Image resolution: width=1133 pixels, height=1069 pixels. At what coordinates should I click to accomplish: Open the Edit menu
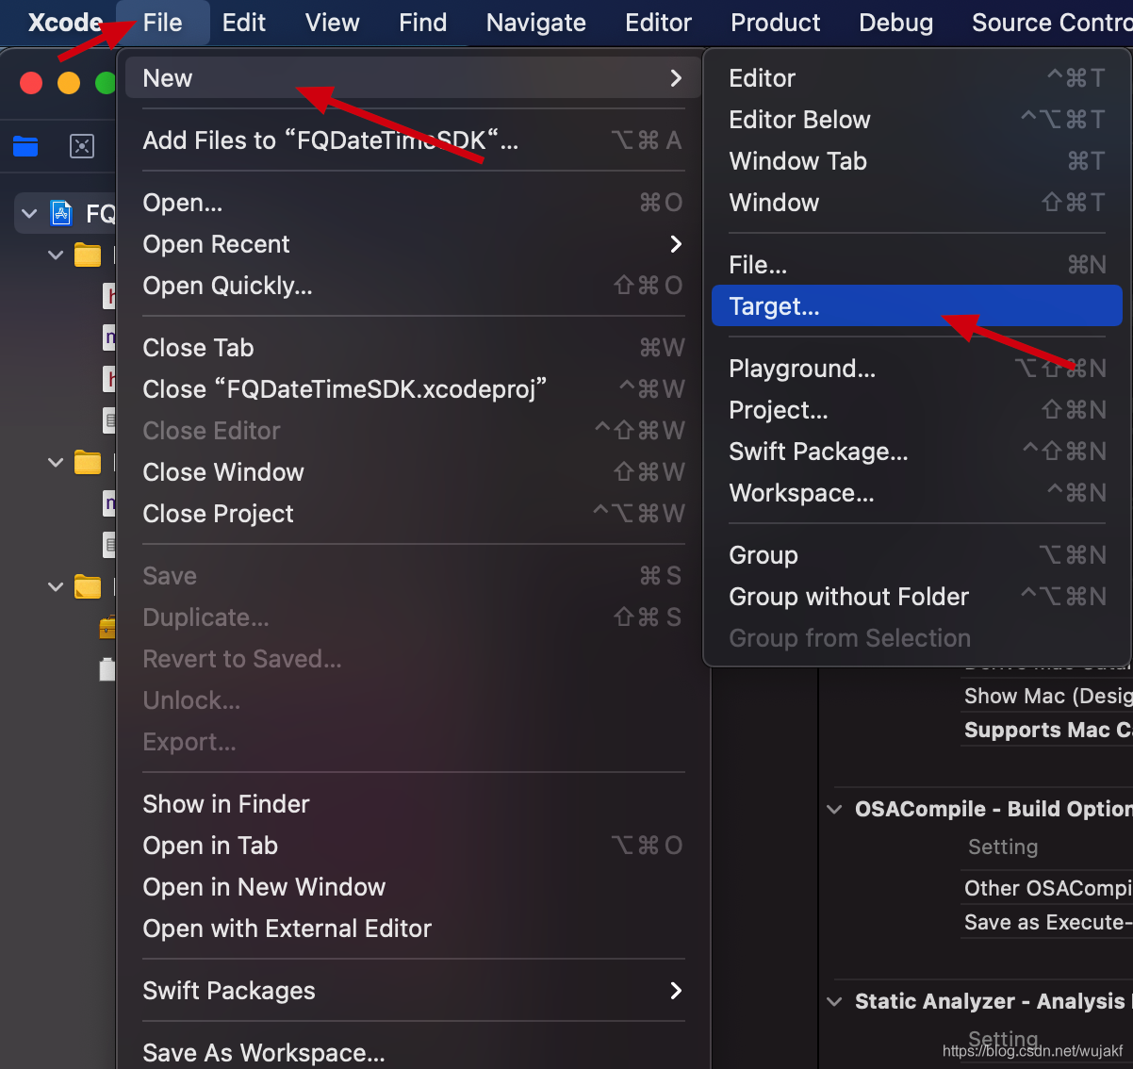244,23
